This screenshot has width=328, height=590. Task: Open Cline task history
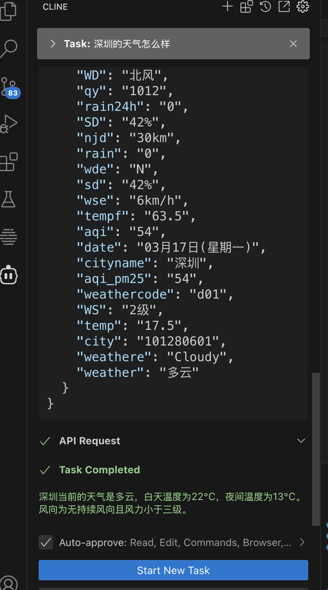[x=265, y=7]
